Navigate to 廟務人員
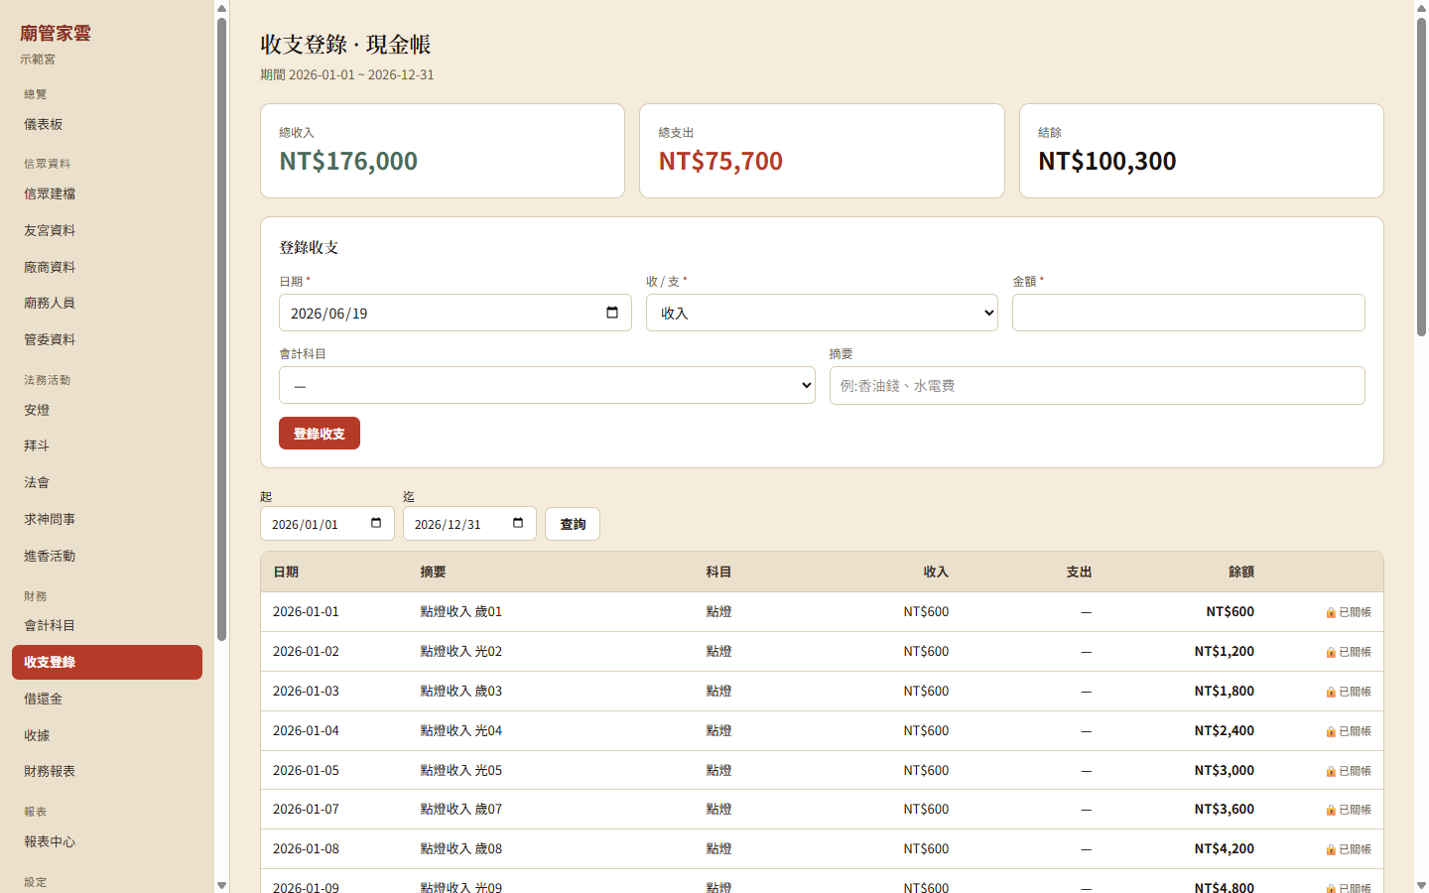This screenshot has height=893, width=1429. pos(107,303)
